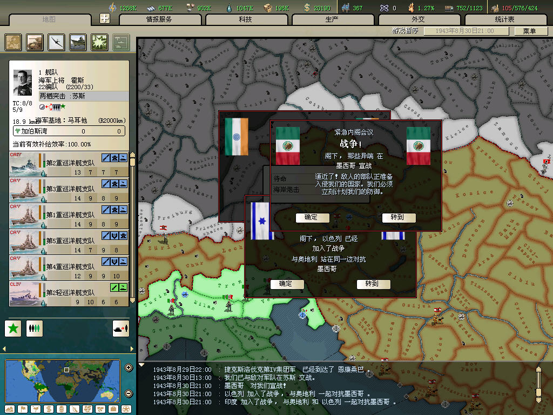Select 第2轻巡洋舰支队 in fleet list
Screen dimensions: 553x415
tap(69, 293)
